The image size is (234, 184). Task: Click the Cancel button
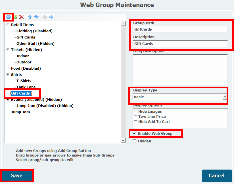tap(216, 176)
